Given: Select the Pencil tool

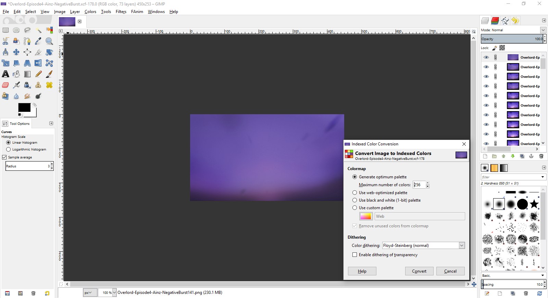Looking at the screenshot, I should [38, 74].
